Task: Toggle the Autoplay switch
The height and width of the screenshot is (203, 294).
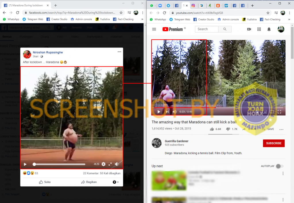Action: (x=279, y=166)
